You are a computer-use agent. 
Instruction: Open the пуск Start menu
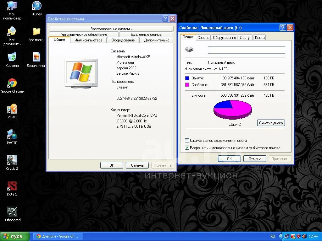(15, 236)
